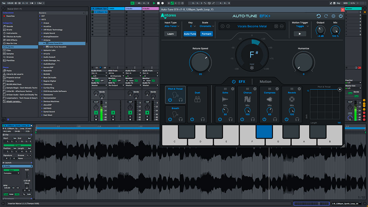Click the Duet two-people icon
The image size is (368, 207).
(197, 99)
